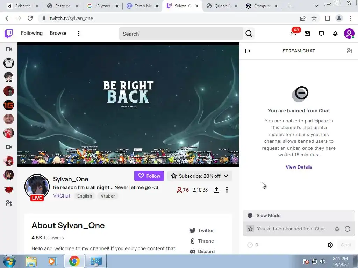358x268 pixels.
Task: Toggle the Chrome side panel icon
Action: [328, 18]
